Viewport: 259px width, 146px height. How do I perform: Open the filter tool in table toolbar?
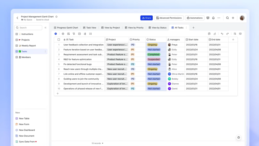pyautogui.click(x=74, y=34)
